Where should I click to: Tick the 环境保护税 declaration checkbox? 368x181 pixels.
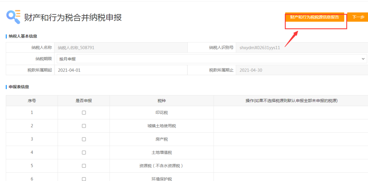(84, 179)
